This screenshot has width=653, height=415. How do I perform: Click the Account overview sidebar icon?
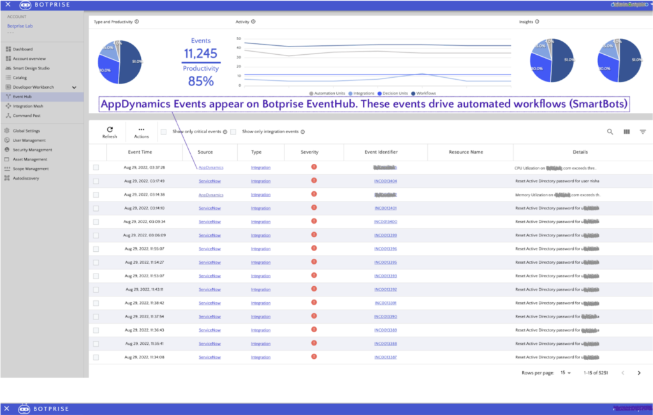point(8,59)
